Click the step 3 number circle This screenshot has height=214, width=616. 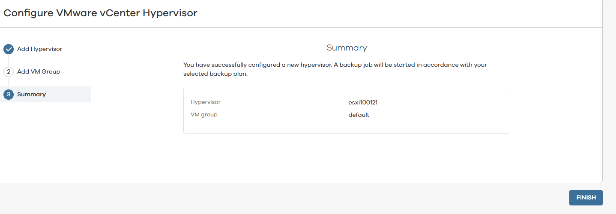9,95
